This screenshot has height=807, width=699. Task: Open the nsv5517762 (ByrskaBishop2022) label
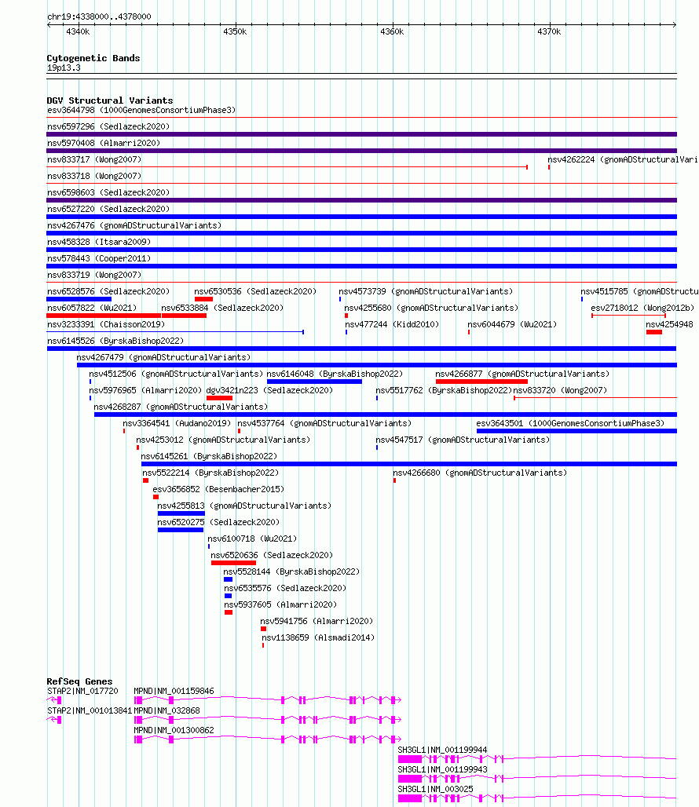[444, 390]
